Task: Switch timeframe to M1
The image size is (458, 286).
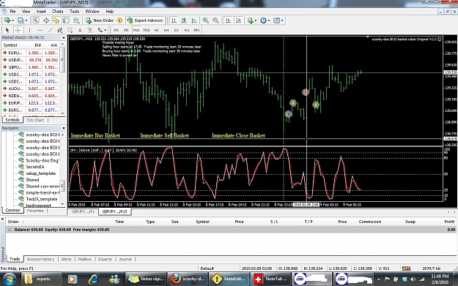Action: pyautogui.click(x=117, y=30)
